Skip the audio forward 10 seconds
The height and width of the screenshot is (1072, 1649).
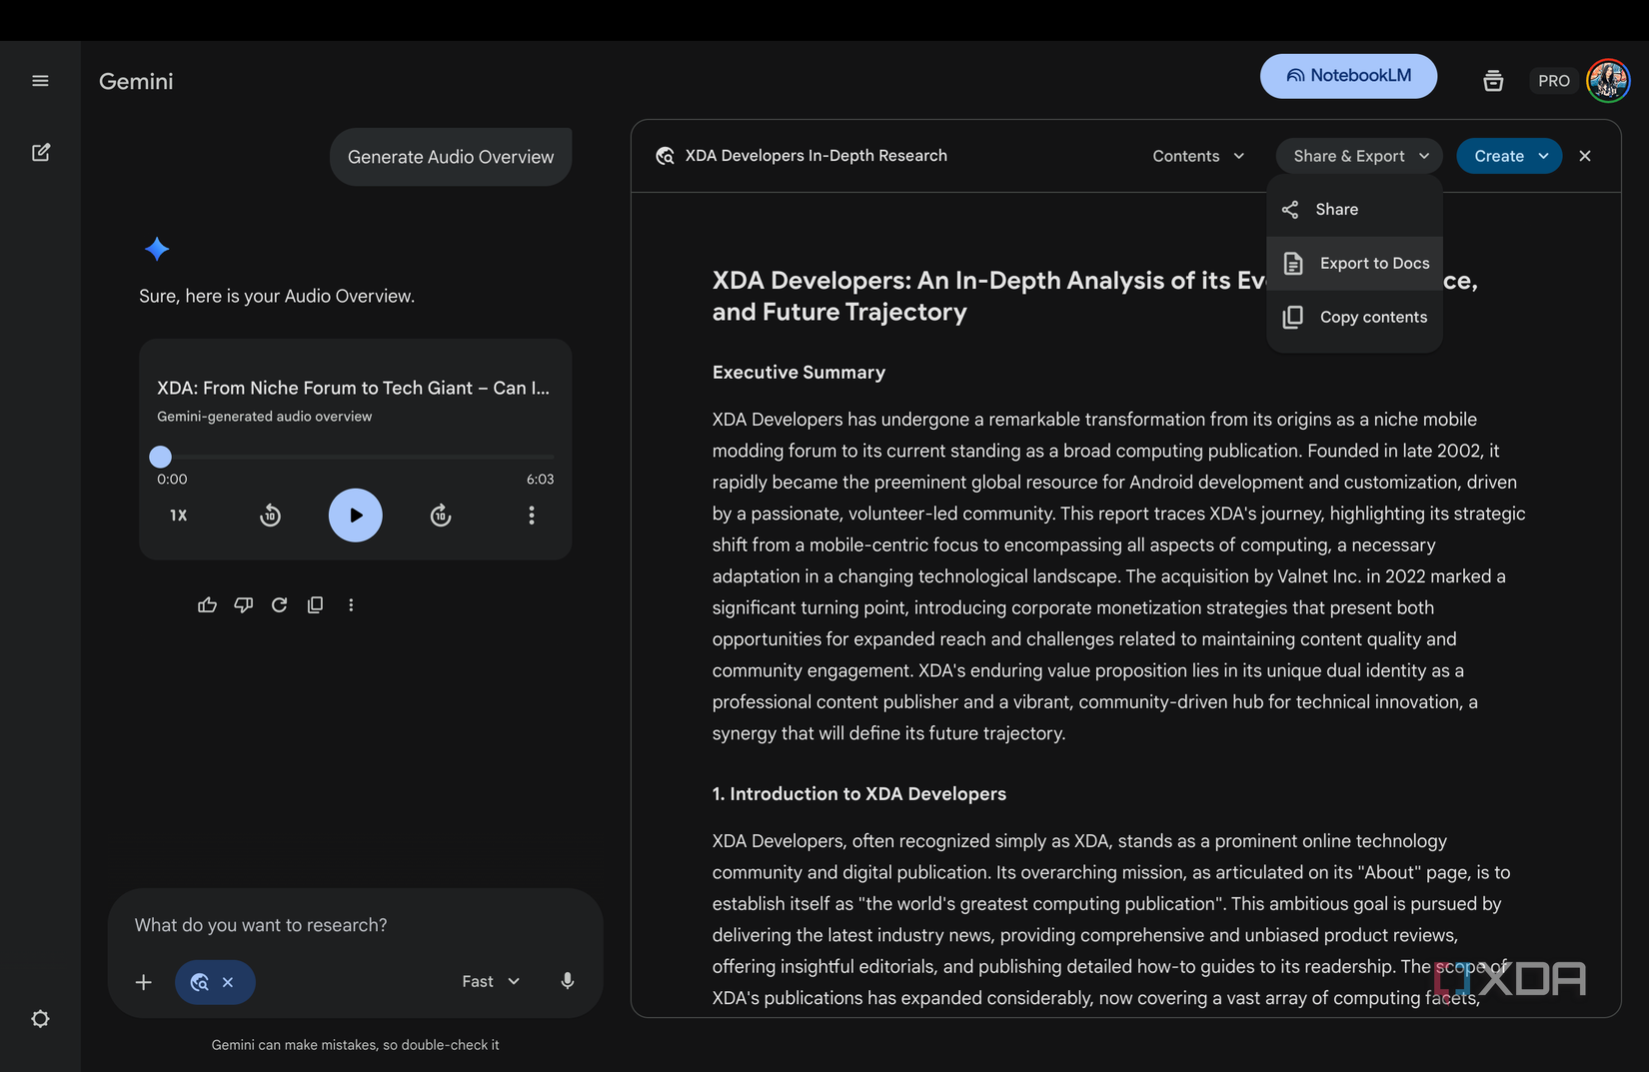pyautogui.click(x=440, y=515)
